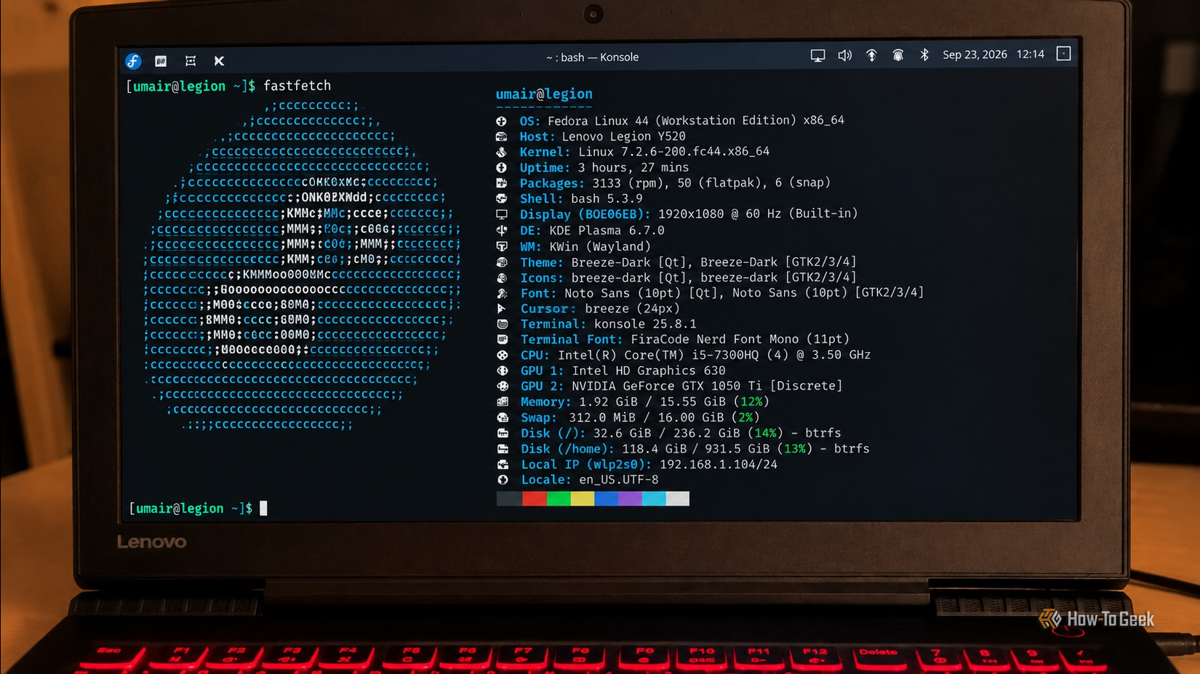Click '118.4 GiB / 931.5 GiB' disk value
This screenshot has width=1200, height=674.
click(x=695, y=449)
